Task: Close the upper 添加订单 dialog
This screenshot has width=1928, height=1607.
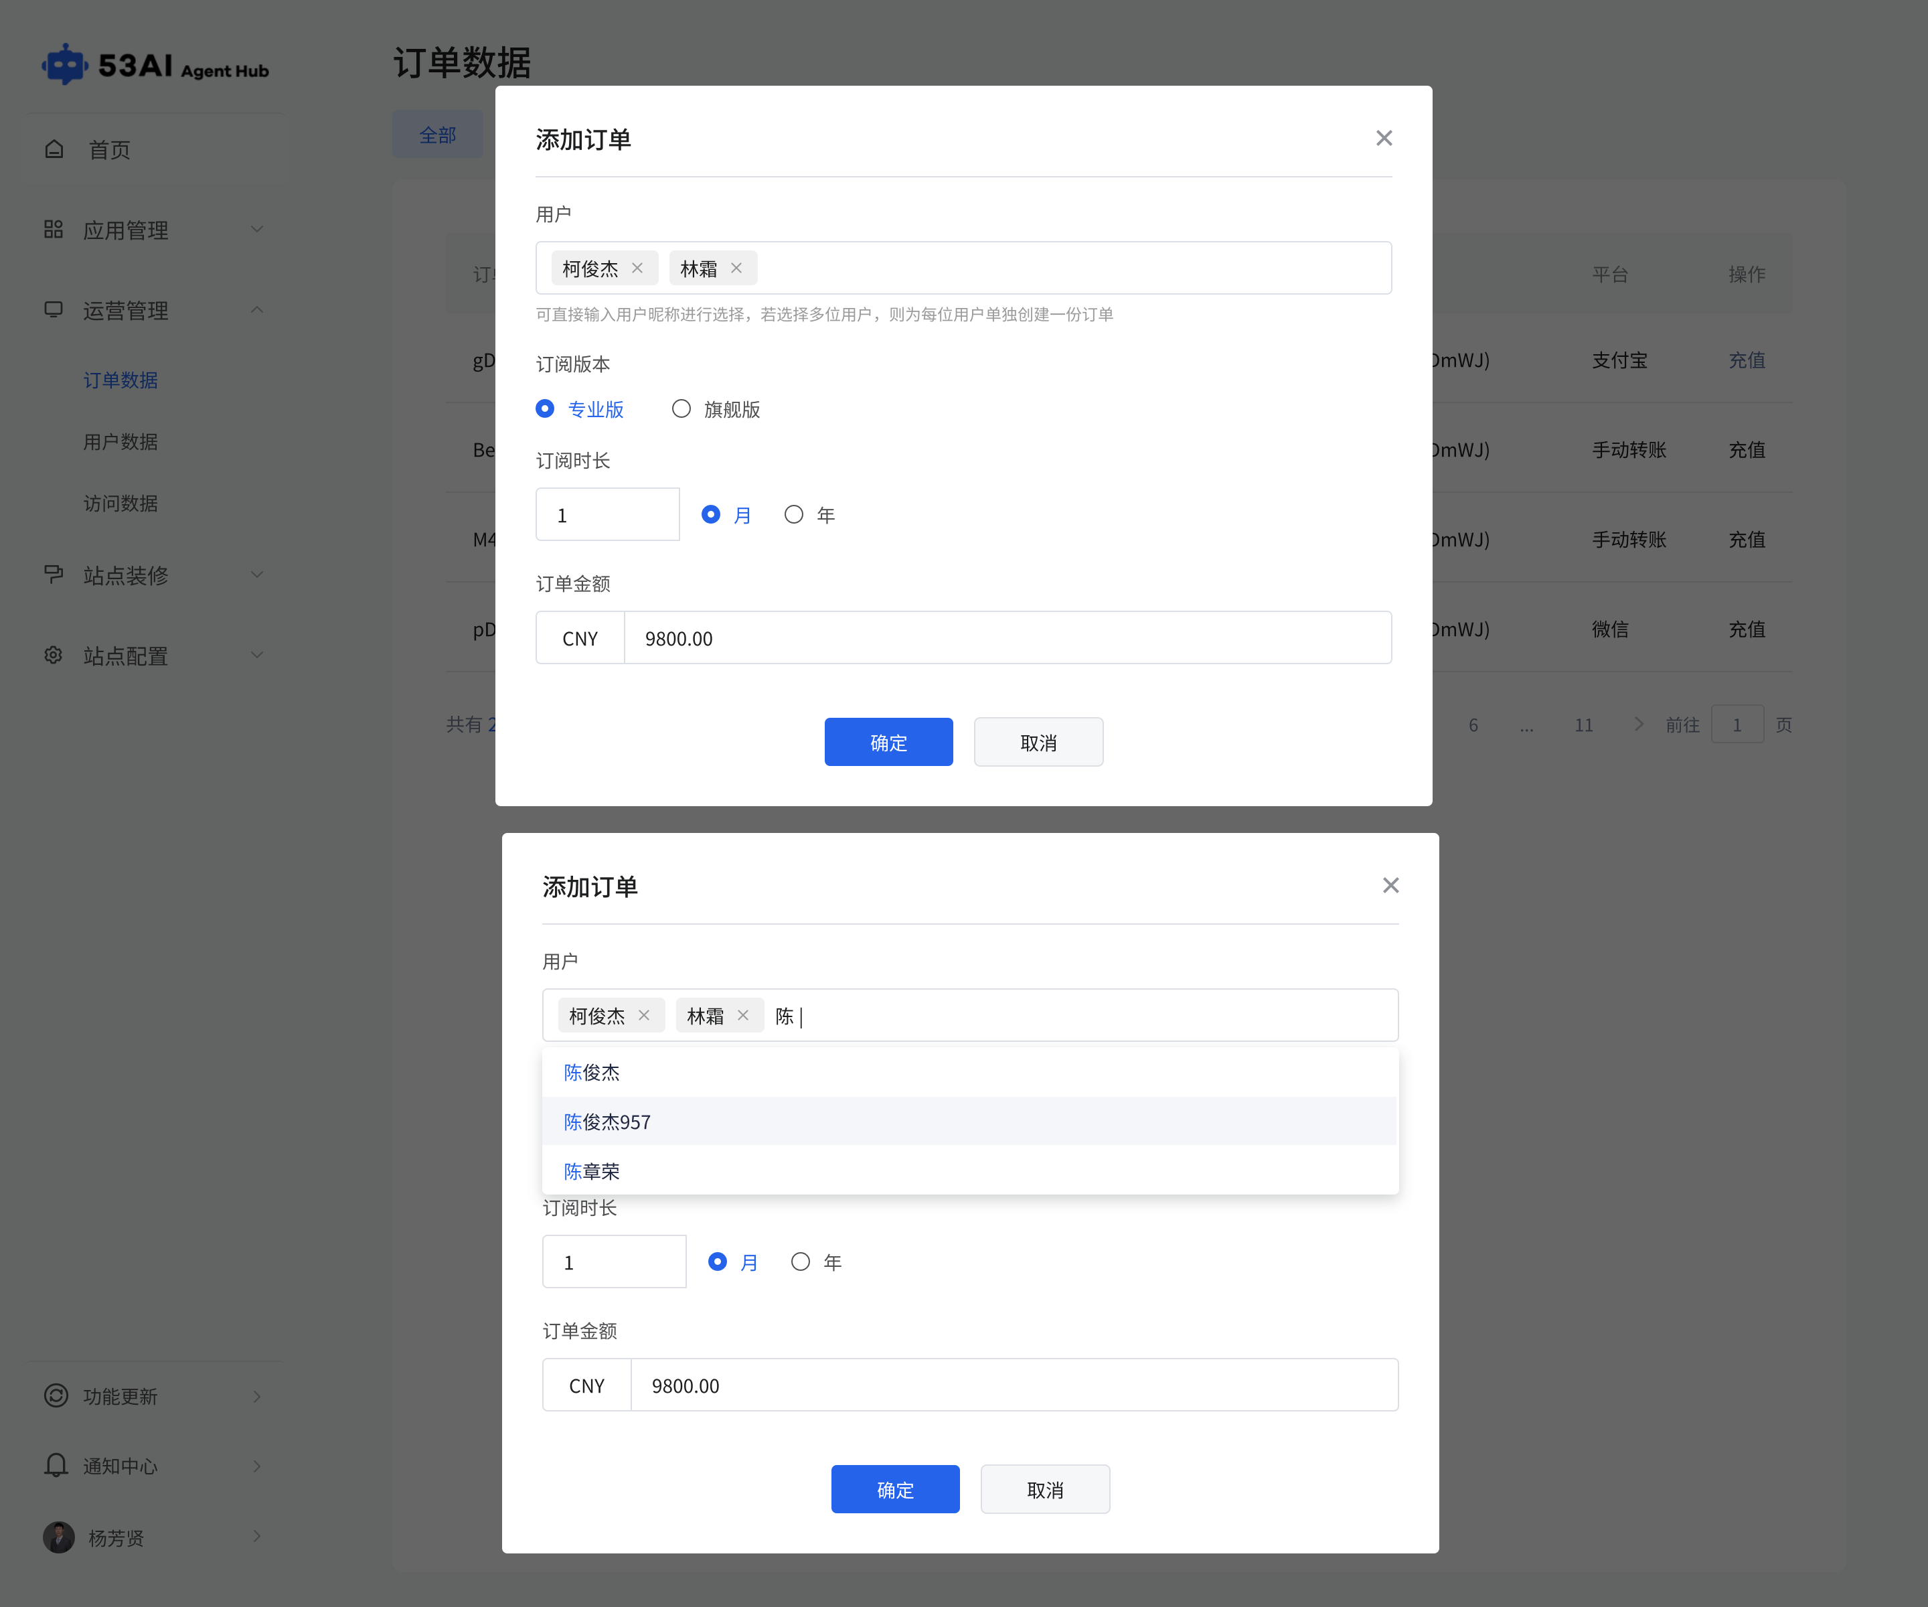Action: pyautogui.click(x=1384, y=138)
